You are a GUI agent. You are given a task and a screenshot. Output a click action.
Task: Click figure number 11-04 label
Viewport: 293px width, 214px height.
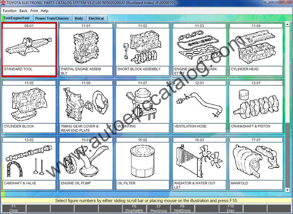pos(256,26)
